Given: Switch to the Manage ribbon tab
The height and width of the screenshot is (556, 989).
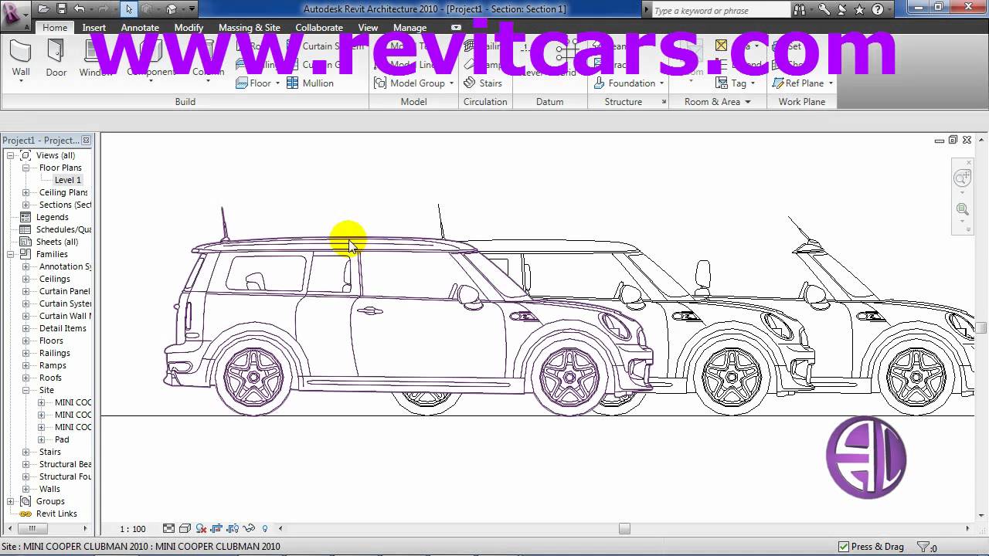Looking at the screenshot, I should click(x=410, y=27).
